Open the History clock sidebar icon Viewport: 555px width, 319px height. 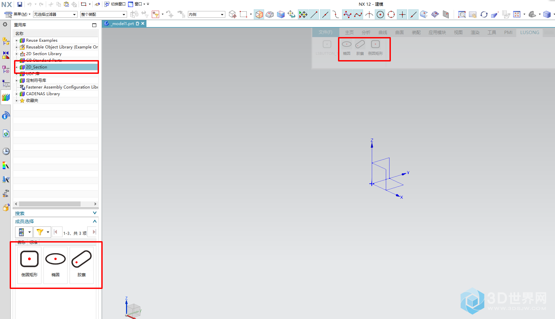[x=6, y=151]
